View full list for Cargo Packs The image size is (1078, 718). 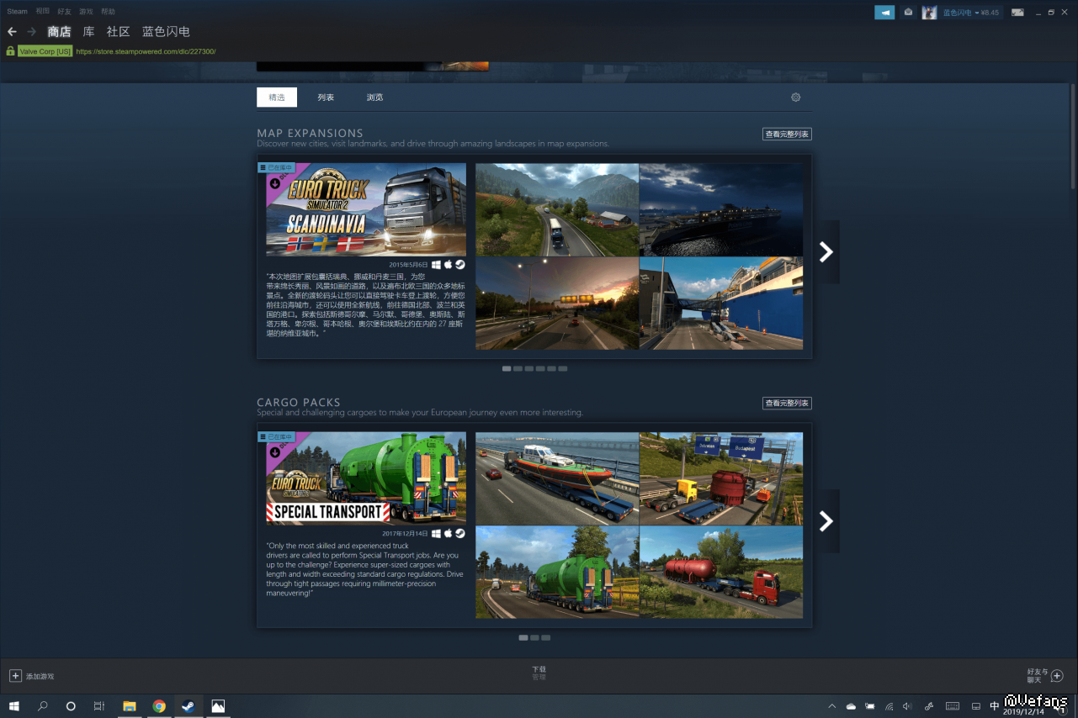pos(787,404)
